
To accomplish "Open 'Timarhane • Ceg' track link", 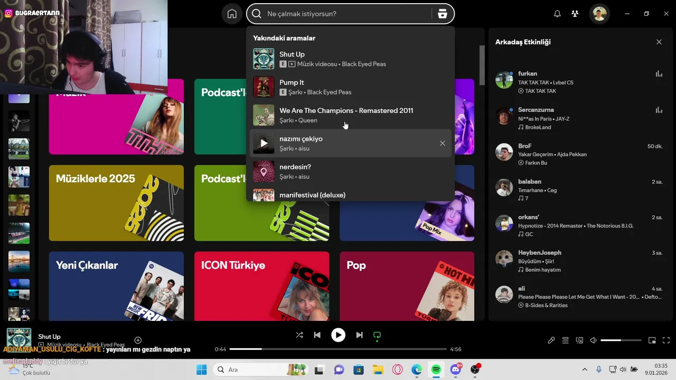I will pyautogui.click(x=537, y=190).
